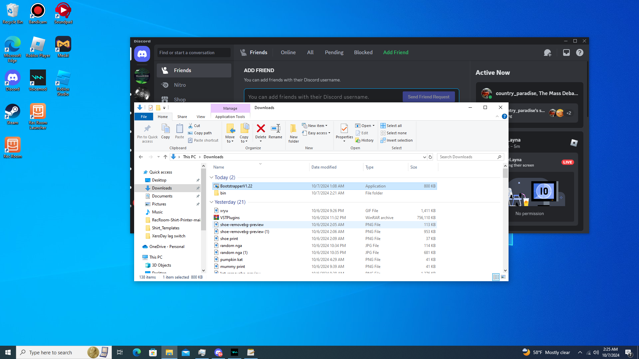Click the Delete icon in the ribbon
639x359 pixels.
pyautogui.click(x=261, y=129)
